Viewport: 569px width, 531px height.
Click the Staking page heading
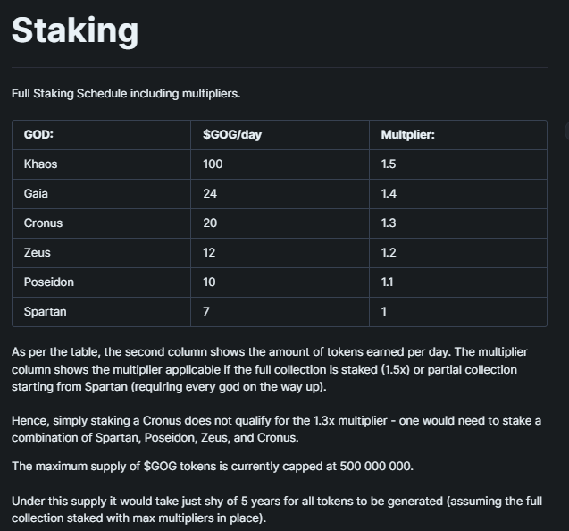[x=75, y=31]
